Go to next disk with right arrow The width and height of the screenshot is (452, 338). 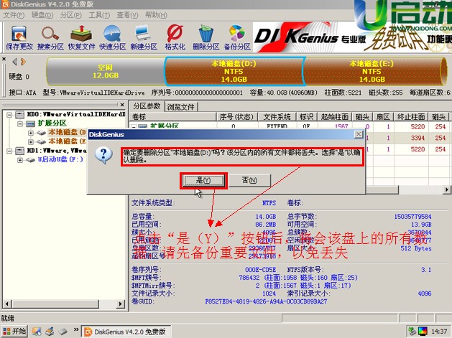(23, 62)
